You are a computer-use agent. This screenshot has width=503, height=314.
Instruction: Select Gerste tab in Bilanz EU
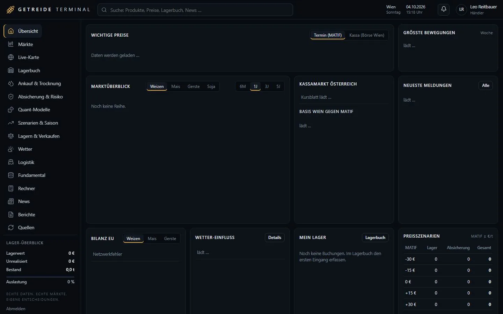[x=170, y=239]
